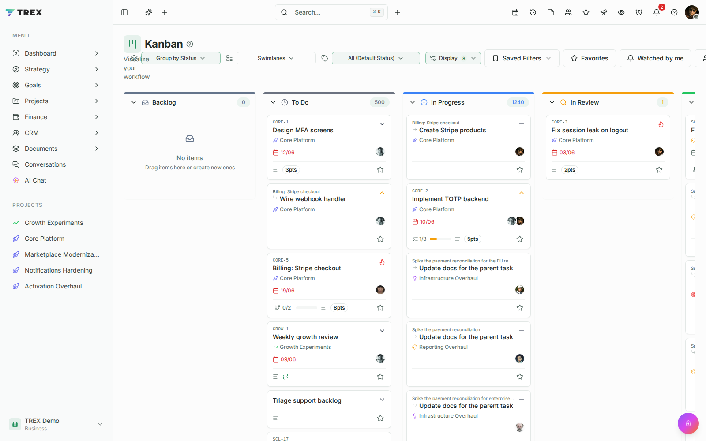The image size is (706, 441).
Task: Open the floating AI assistant button
Action: (x=688, y=423)
